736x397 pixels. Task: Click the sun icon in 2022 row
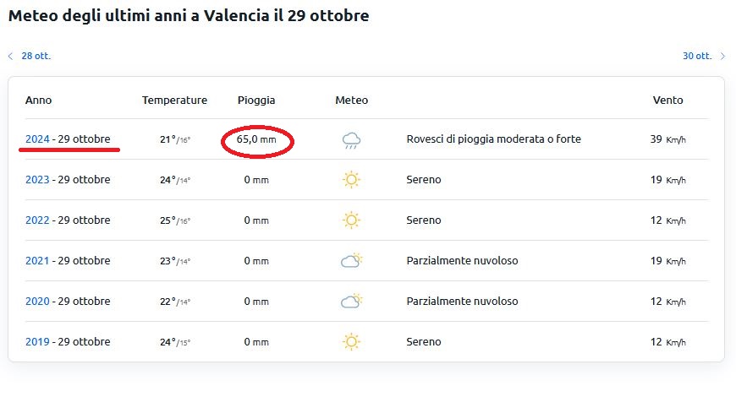351,220
